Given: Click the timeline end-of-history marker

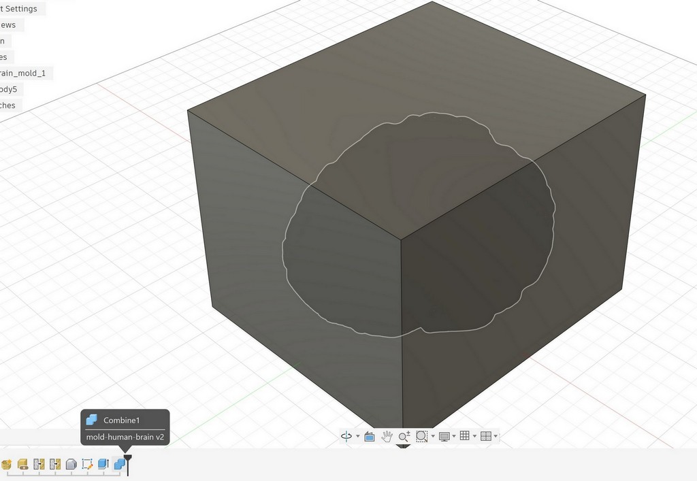Looking at the screenshot, I should [x=127, y=465].
